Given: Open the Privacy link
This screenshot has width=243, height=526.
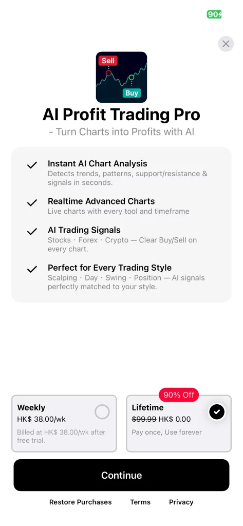Looking at the screenshot, I should (181, 502).
